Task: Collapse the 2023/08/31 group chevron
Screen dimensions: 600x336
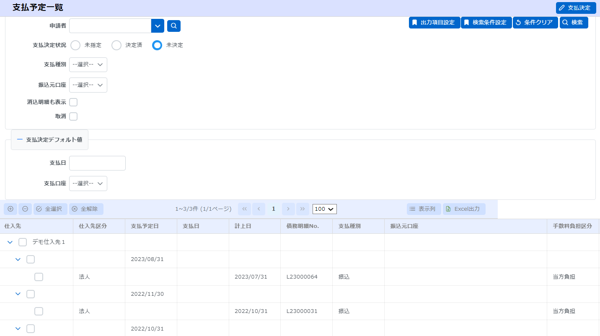Action: pos(18,259)
